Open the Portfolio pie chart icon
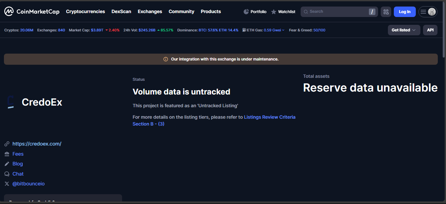The image size is (446, 204). (x=246, y=12)
